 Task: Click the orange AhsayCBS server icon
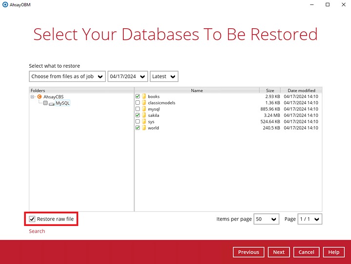pyautogui.click(x=39, y=96)
